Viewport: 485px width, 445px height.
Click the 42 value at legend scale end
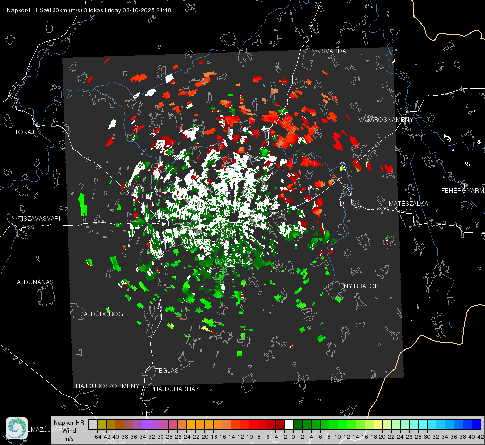(x=481, y=437)
